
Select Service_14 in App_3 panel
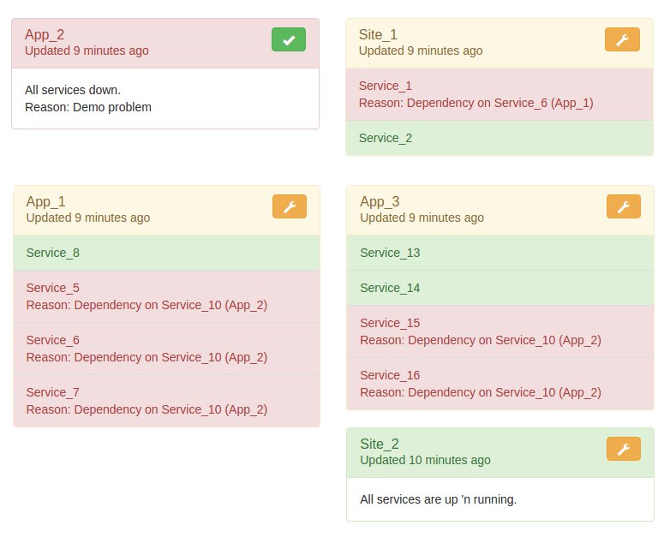point(500,288)
